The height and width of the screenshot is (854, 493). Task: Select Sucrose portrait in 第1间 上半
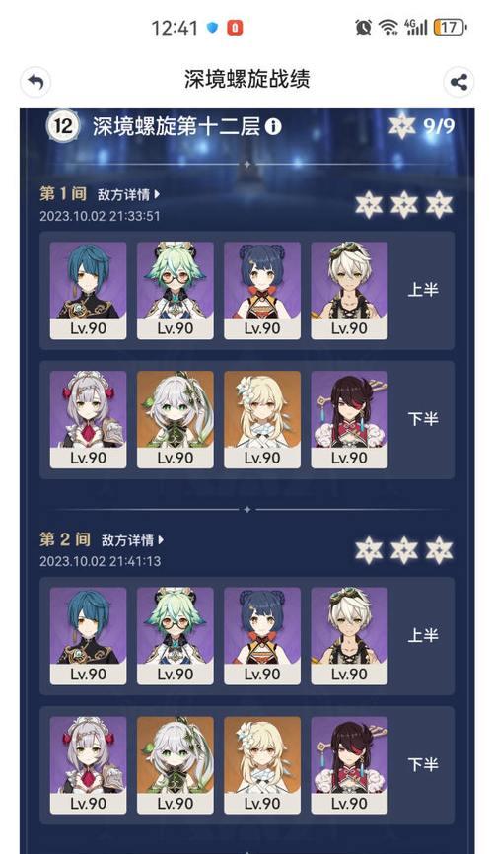pyautogui.click(x=175, y=291)
